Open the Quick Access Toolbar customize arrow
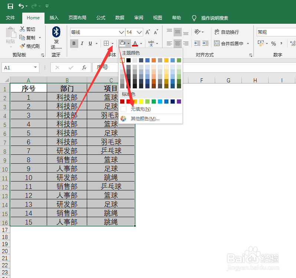 click(x=47, y=6)
